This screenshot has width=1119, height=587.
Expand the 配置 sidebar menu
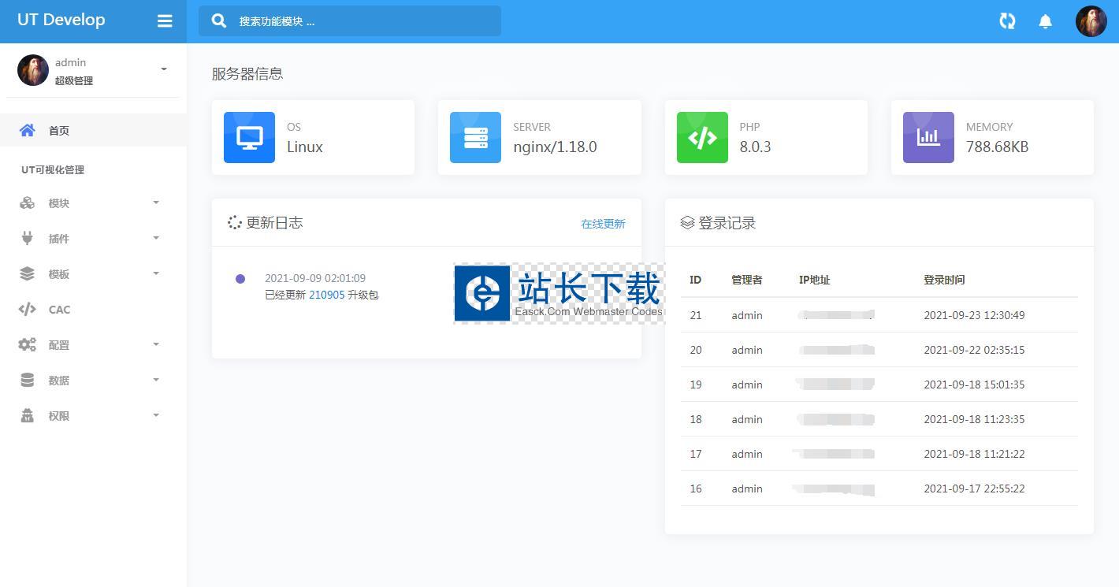tap(58, 344)
